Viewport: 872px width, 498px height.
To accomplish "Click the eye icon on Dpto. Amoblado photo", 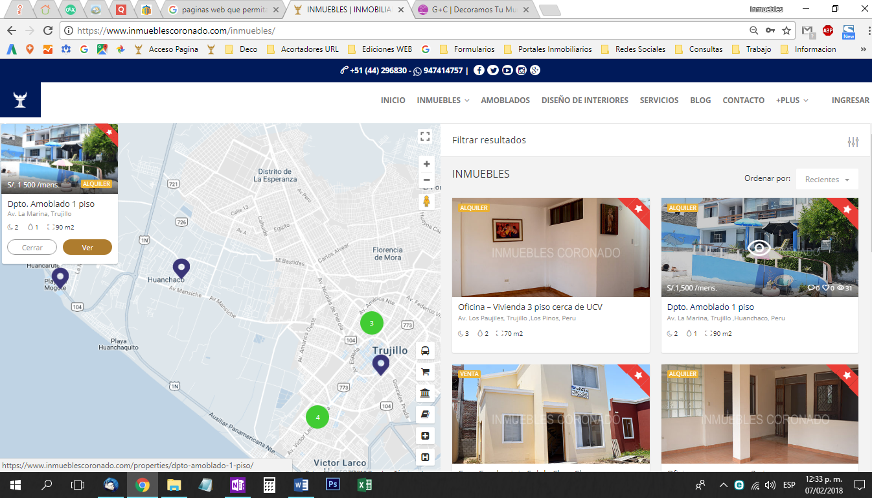I will pyautogui.click(x=759, y=248).
